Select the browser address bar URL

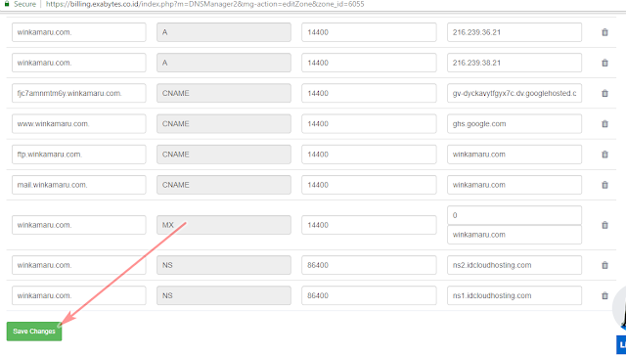[204, 4]
